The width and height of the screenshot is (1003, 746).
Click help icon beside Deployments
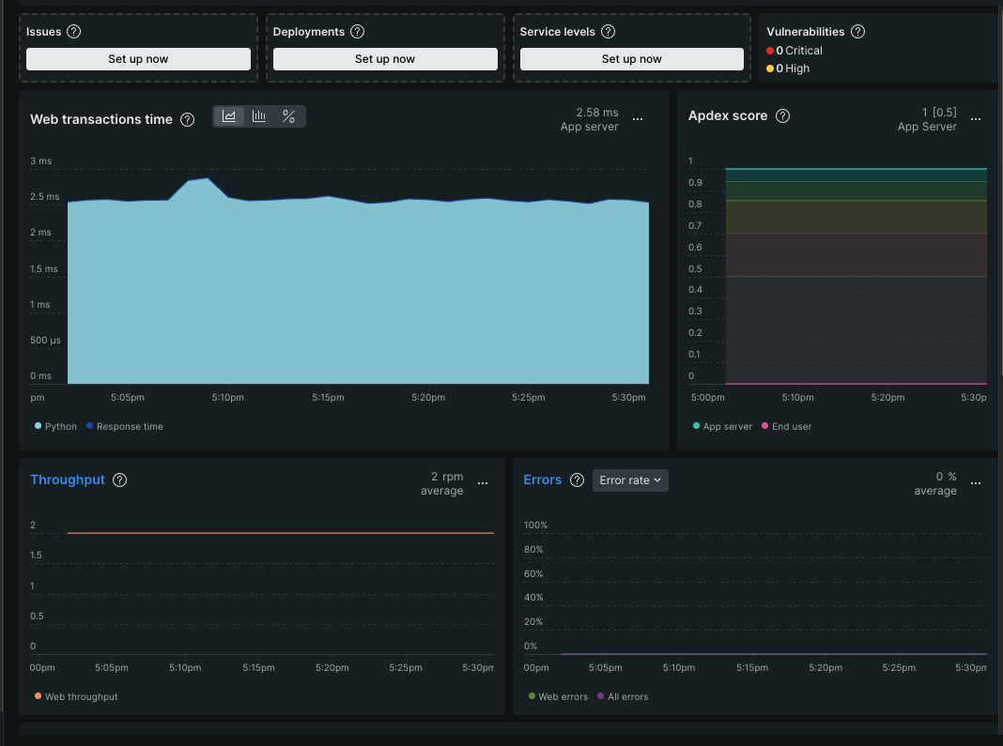(357, 32)
